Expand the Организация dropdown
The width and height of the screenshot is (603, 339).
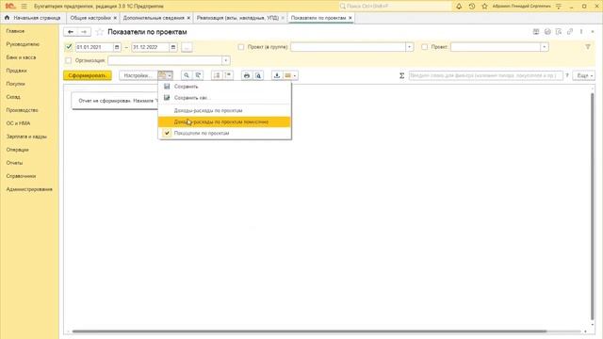(x=226, y=60)
